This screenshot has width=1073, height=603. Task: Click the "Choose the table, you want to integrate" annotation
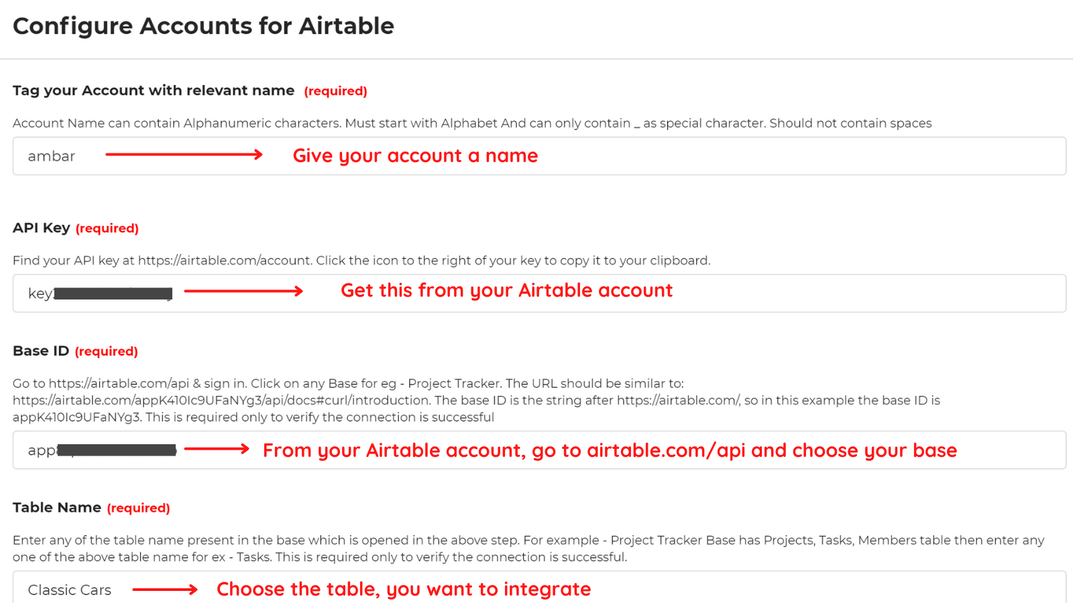point(403,589)
